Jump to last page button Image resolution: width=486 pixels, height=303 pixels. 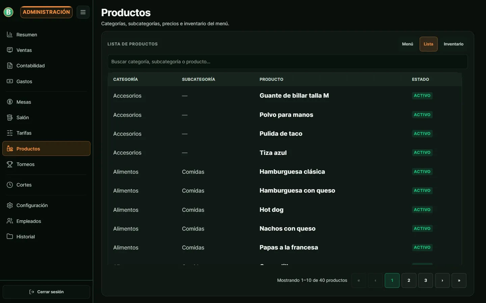[459, 280]
